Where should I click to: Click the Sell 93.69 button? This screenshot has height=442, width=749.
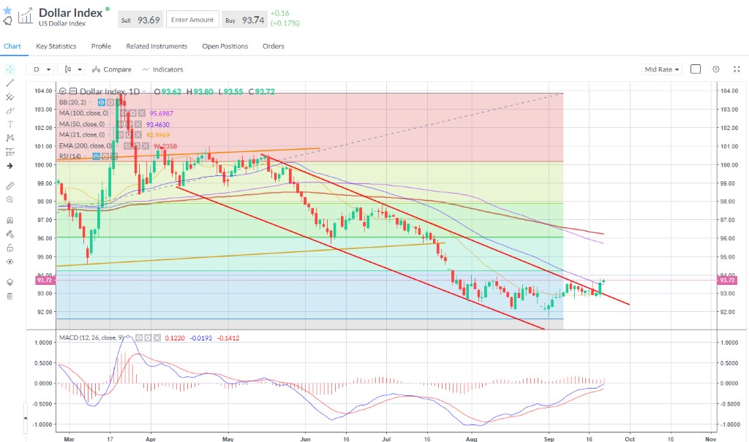140,20
